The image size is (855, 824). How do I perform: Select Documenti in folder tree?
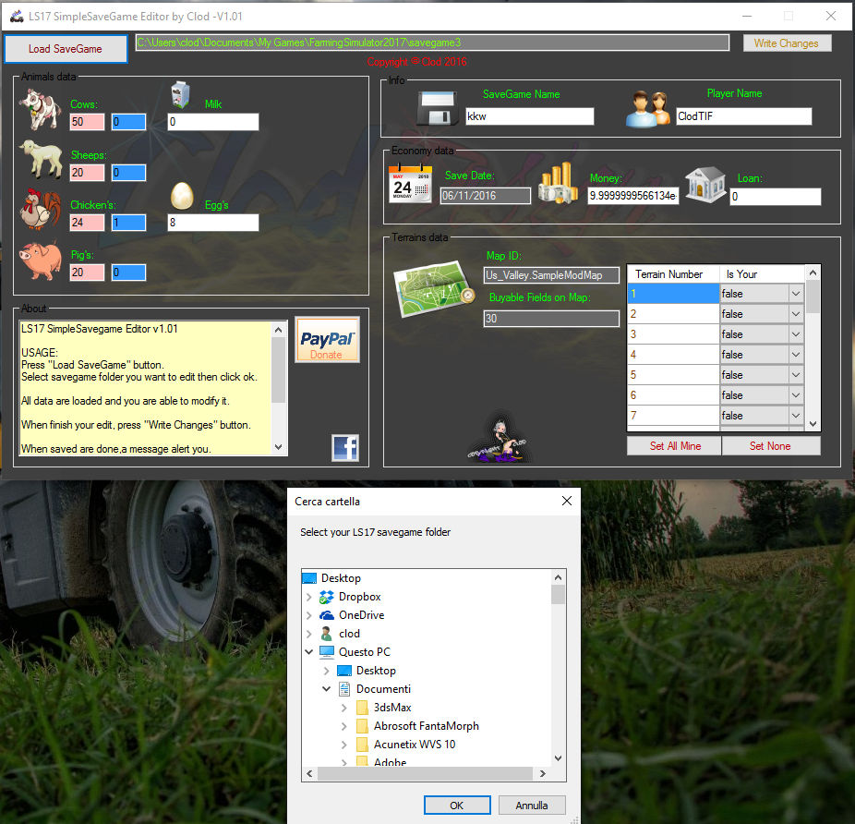click(x=383, y=688)
